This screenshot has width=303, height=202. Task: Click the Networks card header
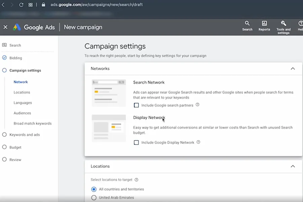[193, 69]
